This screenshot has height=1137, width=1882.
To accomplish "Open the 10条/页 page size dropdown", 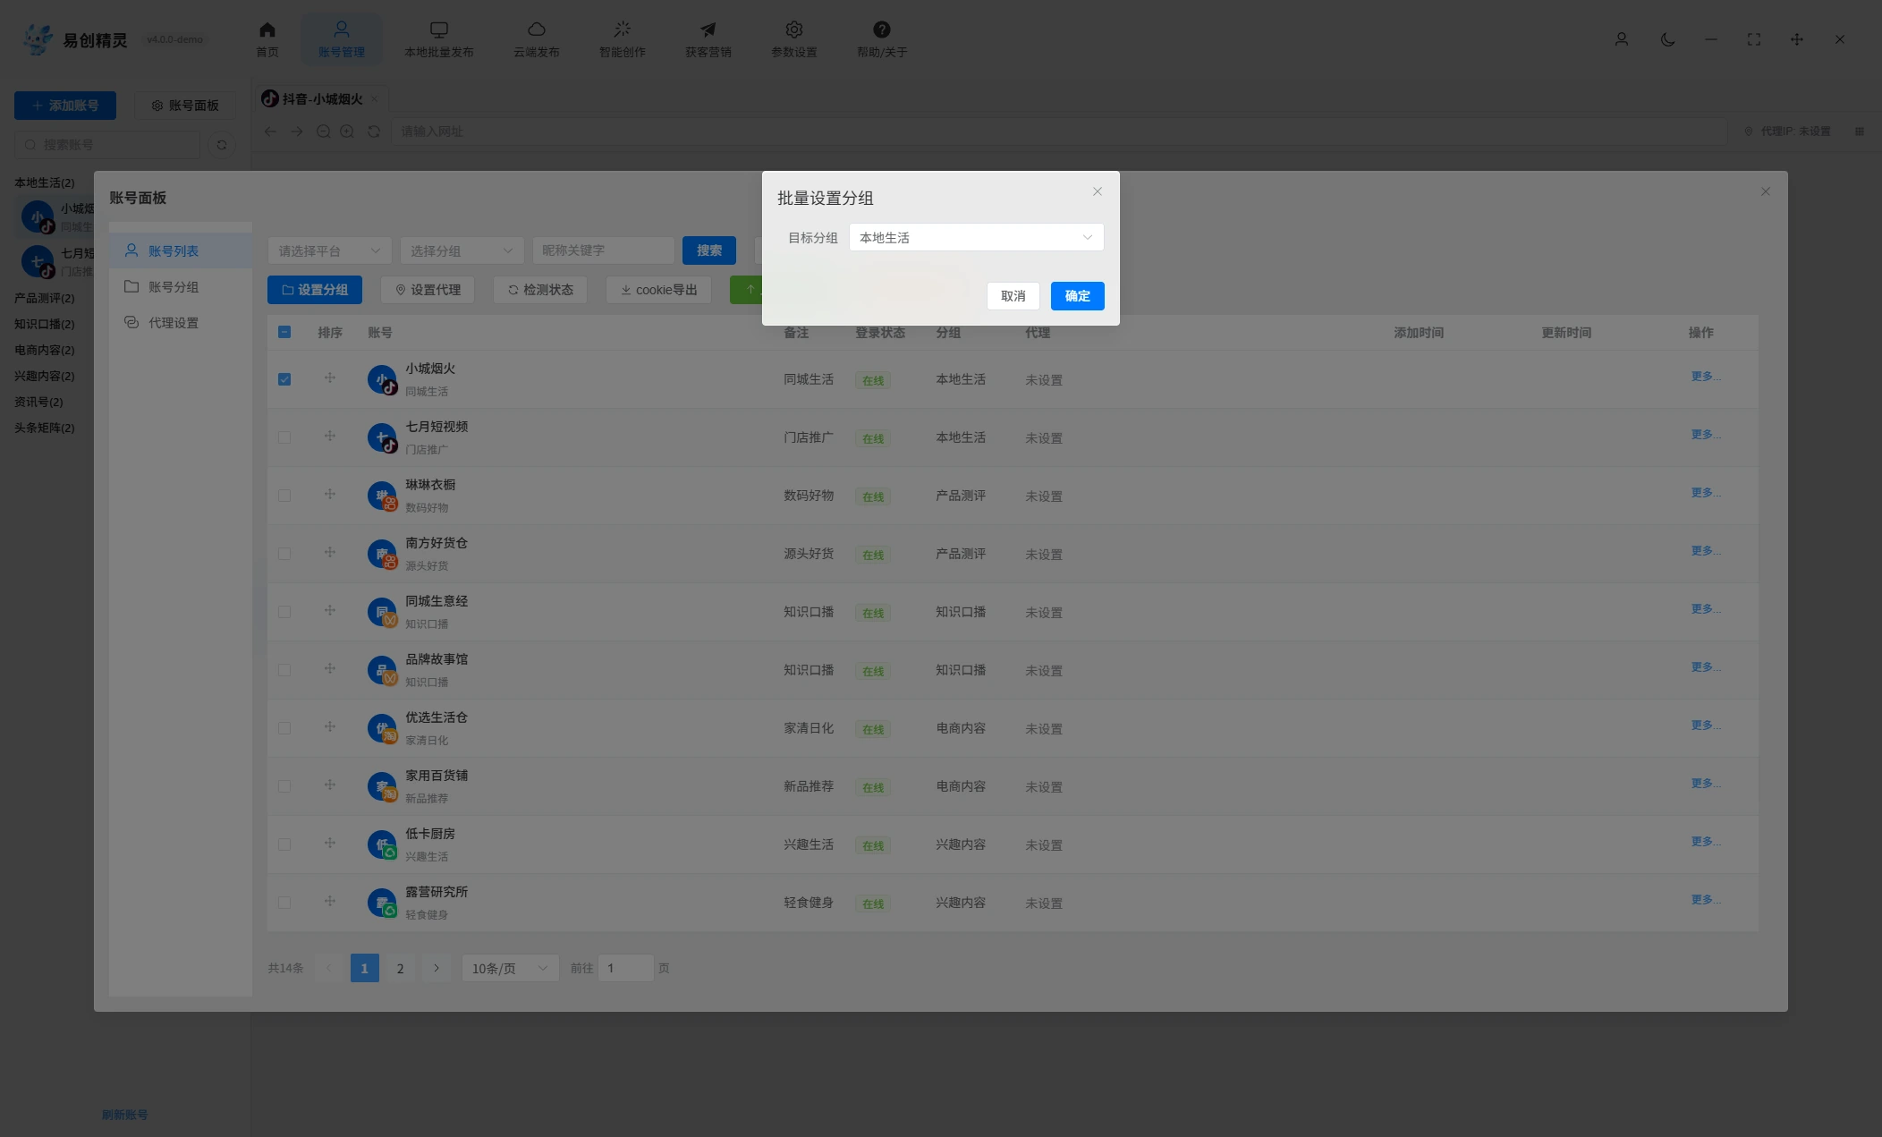I will (510, 968).
